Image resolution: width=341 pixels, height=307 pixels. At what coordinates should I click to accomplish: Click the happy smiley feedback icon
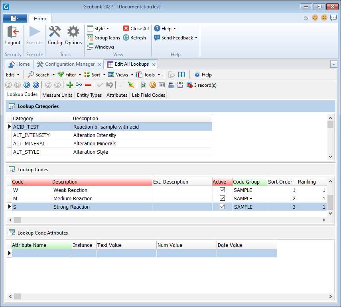coord(315,18)
